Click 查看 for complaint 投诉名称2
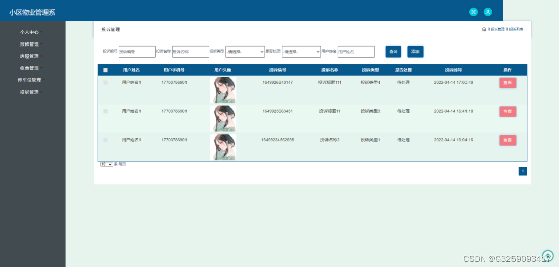This screenshot has width=559, height=267. click(x=507, y=140)
